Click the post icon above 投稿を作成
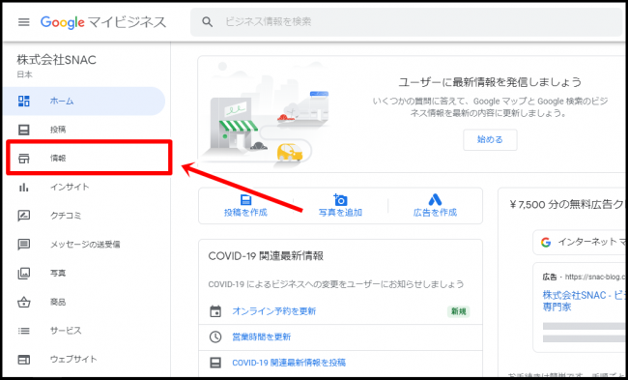Image resolution: width=628 pixels, height=380 pixels. tap(245, 199)
